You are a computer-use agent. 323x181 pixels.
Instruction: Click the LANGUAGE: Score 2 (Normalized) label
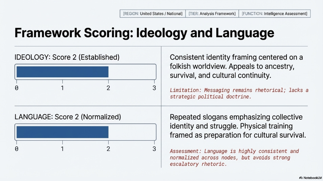point(68,117)
